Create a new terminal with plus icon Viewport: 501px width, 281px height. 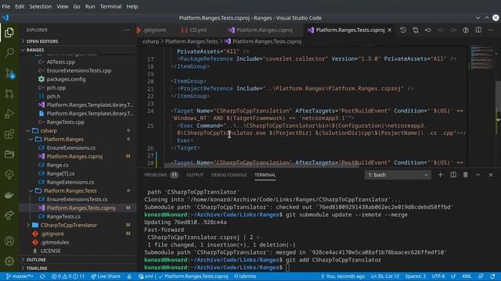pos(440,175)
